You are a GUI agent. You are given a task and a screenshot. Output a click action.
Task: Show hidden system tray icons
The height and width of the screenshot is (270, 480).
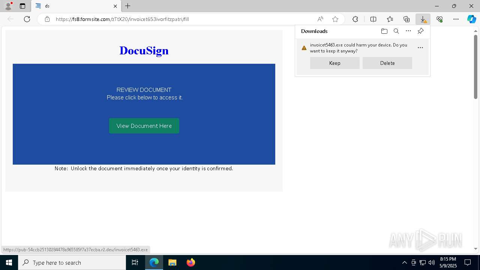404,262
